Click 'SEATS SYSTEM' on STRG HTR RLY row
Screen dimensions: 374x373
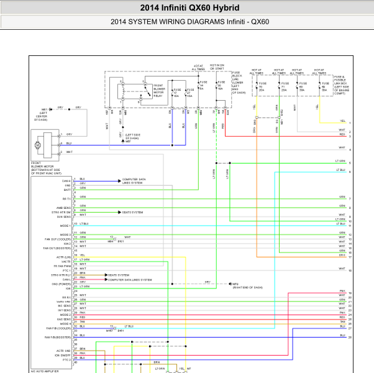(x=119, y=275)
